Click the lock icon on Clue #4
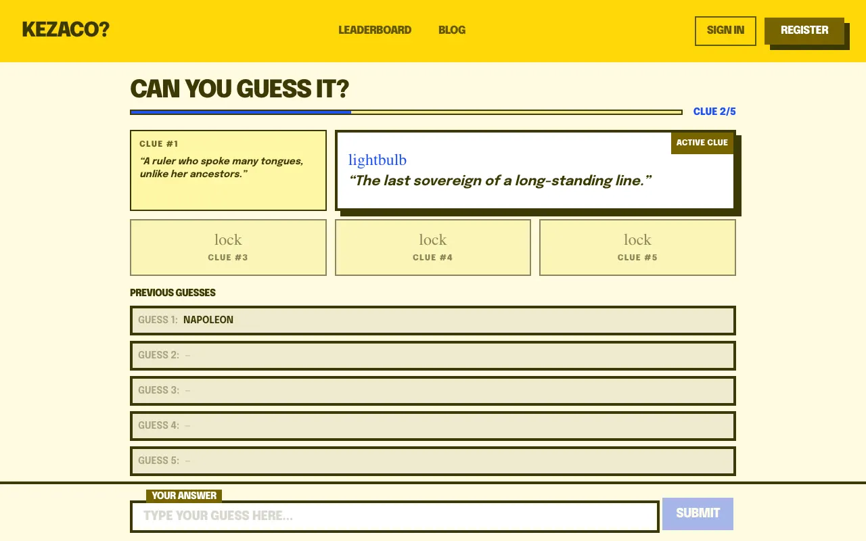This screenshot has width=866, height=541. (x=433, y=240)
